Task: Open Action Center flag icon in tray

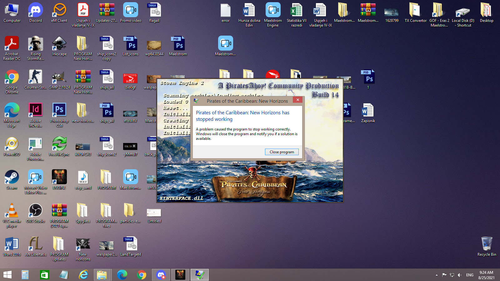Action: [444, 275]
